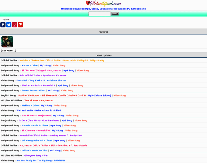Open Janmo Janam - Ghost link
207x163 pixels.
pyautogui.click(x=34, y=90)
